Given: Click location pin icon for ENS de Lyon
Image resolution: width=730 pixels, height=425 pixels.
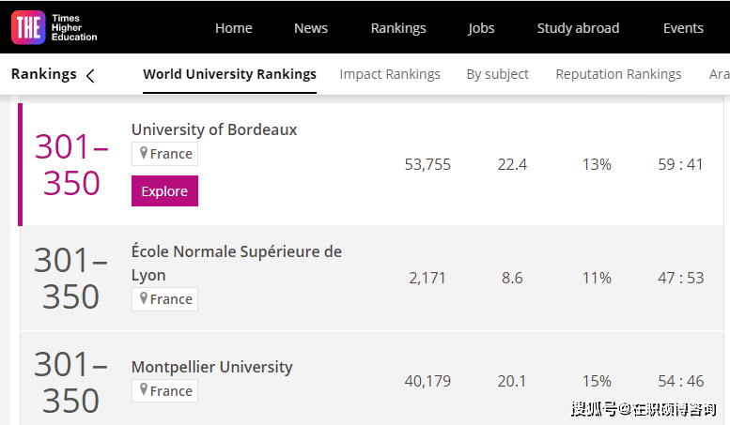Looking at the screenshot, I should pyautogui.click(x=144, y=299).
